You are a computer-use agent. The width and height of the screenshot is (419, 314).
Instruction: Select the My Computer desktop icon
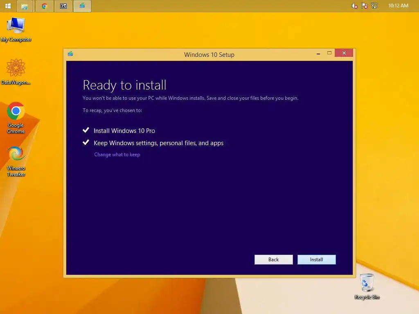pos(16,29)
